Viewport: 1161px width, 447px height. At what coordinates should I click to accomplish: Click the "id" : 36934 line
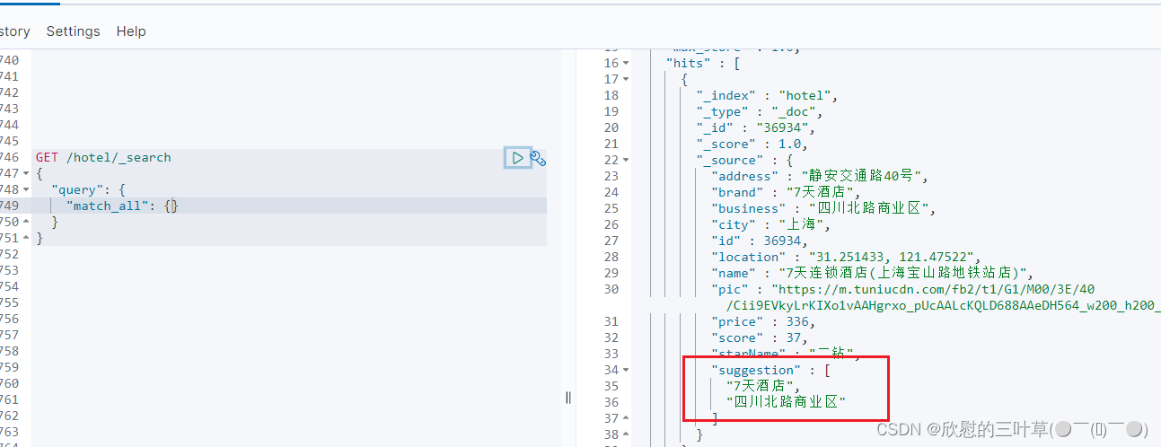coord(759,241)
